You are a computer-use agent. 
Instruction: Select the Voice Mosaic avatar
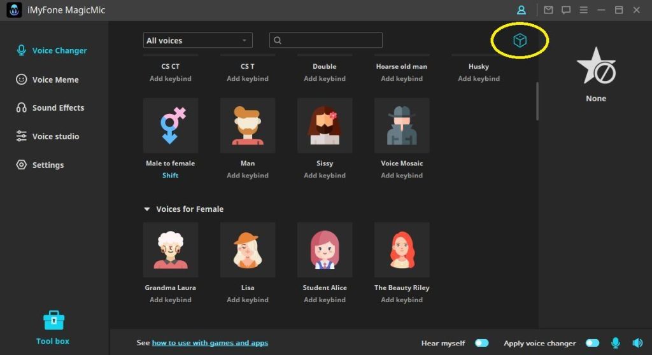(402, 125)
